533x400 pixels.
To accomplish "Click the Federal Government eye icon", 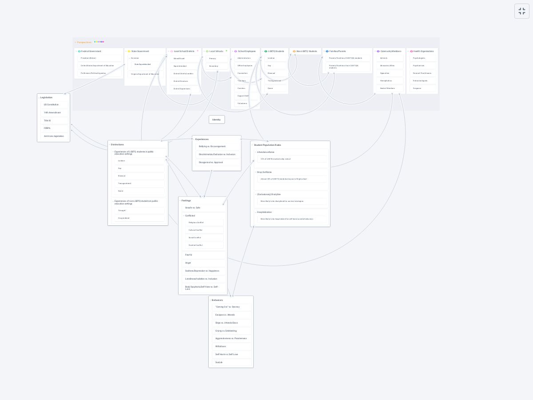I will [x=80, y=52].
